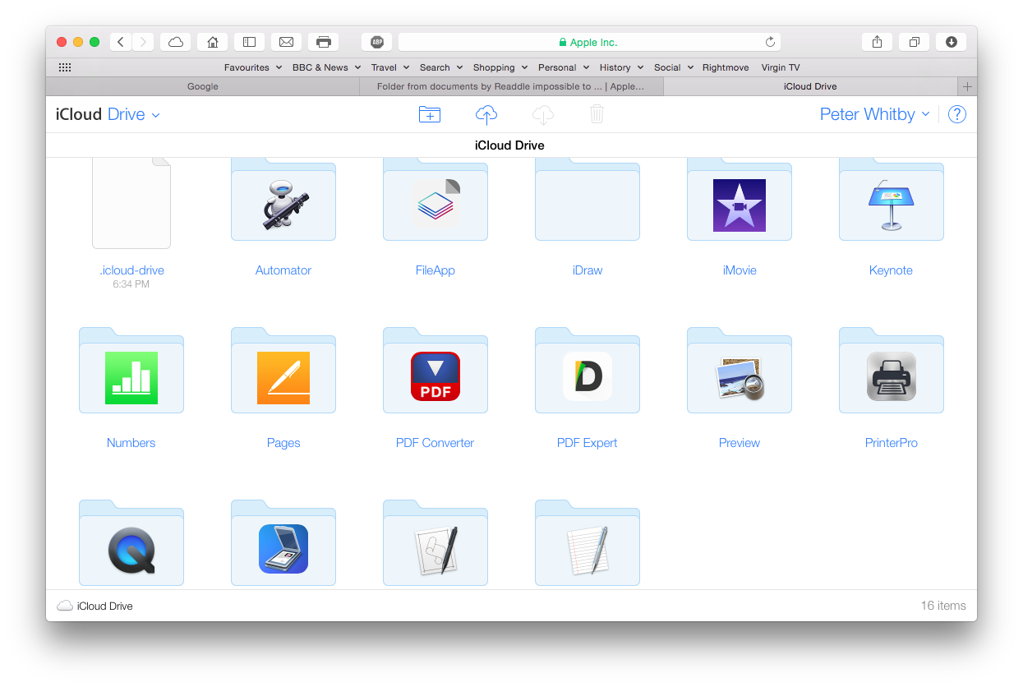Image resolution: width=1023 pixels, height=687 pixels.
Task: Show all tabs overview
Action: [915, 42]
